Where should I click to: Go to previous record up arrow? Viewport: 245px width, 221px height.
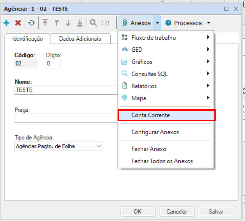point(57,23)
